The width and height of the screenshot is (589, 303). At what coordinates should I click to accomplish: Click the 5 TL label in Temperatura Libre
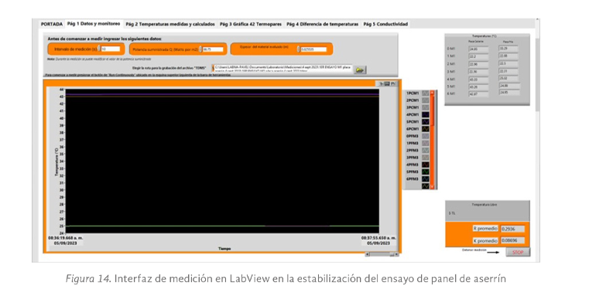[451, 213]
